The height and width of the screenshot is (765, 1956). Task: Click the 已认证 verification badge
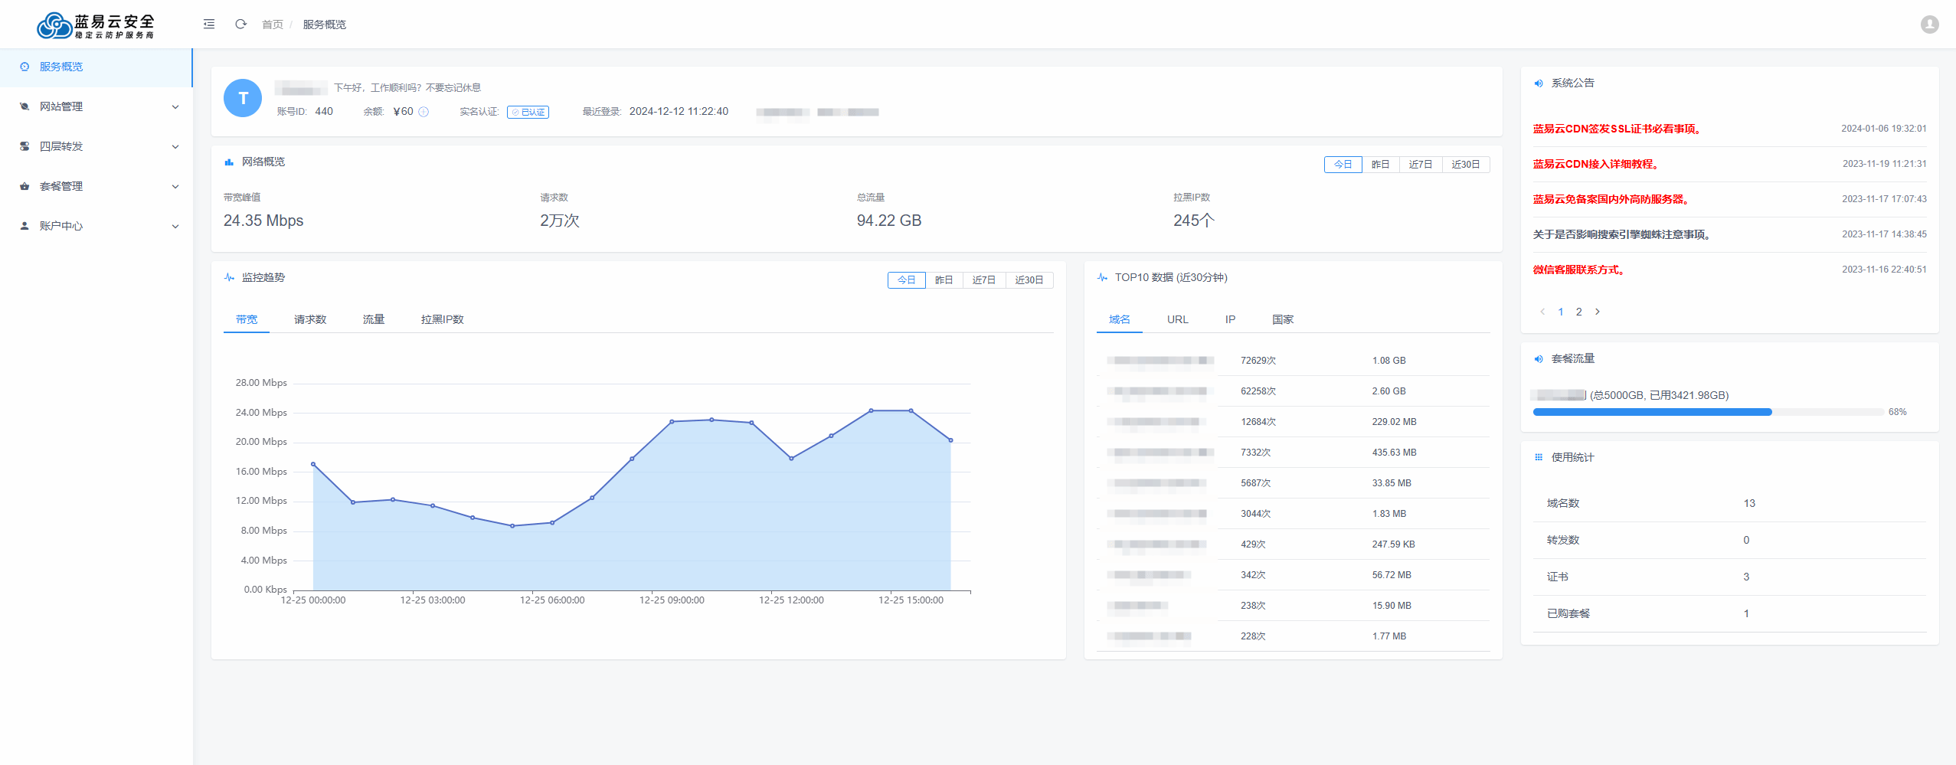[528, 112]
